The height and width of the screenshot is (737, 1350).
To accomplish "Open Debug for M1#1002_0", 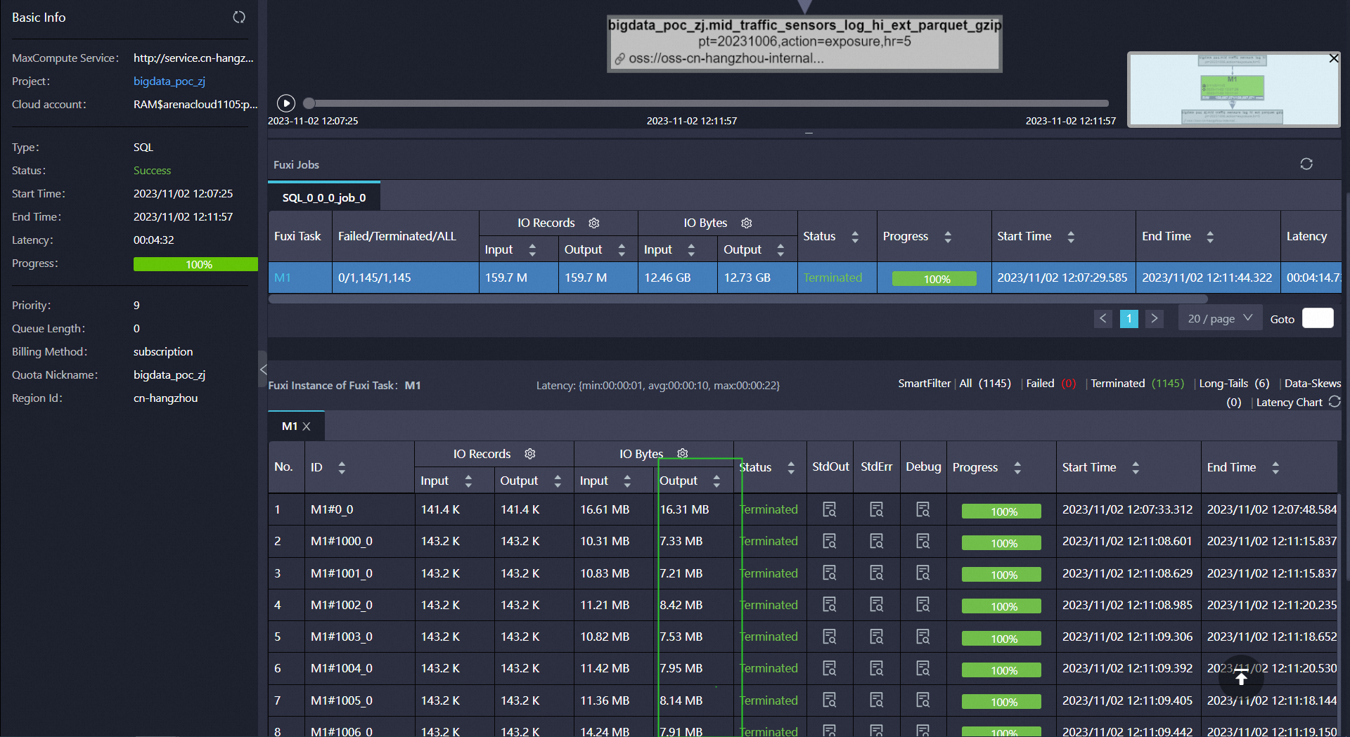I will (922, 604).
